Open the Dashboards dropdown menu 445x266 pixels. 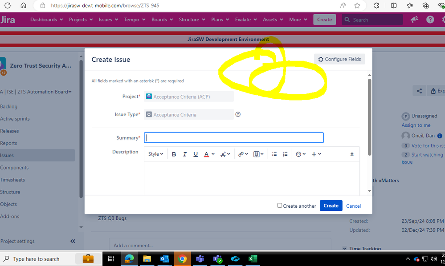point(46,20)
